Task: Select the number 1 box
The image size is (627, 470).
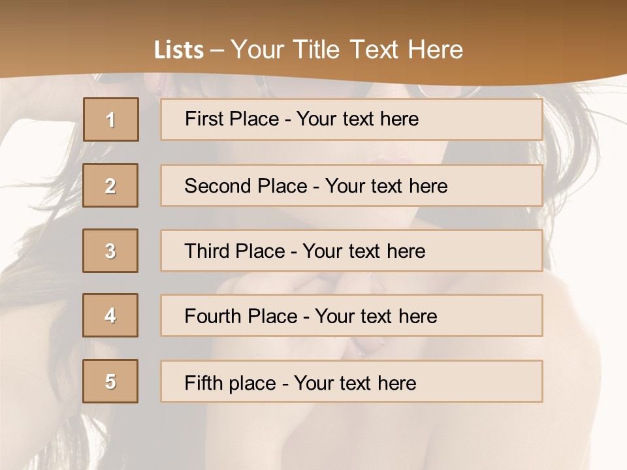Action: 111,119
